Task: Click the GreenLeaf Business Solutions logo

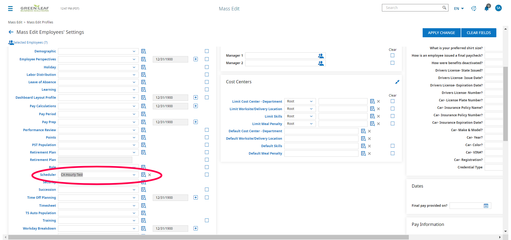Action: (35, 9)
